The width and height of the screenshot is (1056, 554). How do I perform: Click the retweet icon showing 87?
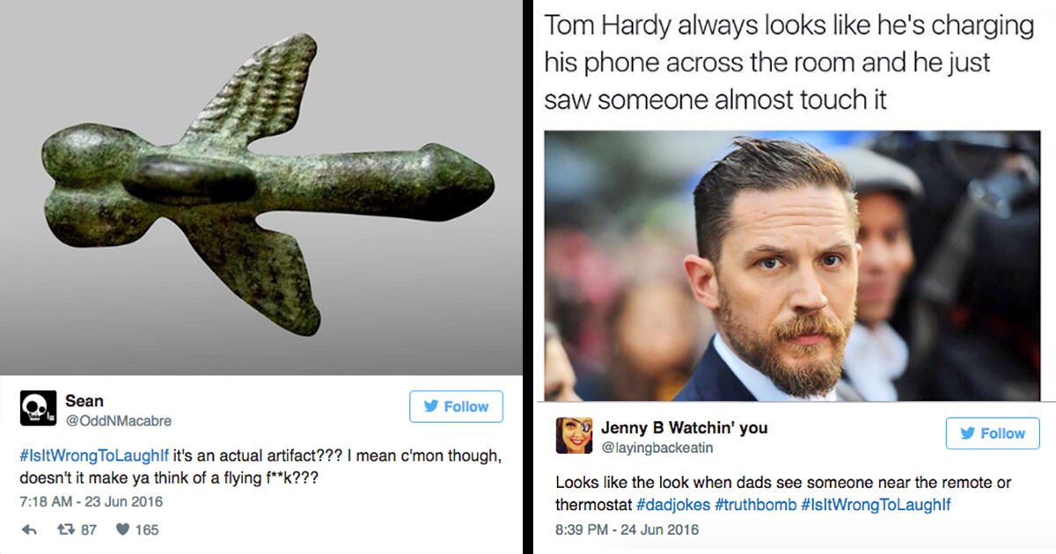[64, 530]
